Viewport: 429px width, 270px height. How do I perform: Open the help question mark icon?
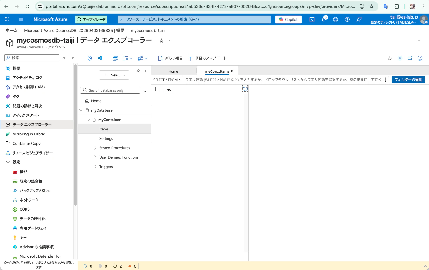coord(347,19)
